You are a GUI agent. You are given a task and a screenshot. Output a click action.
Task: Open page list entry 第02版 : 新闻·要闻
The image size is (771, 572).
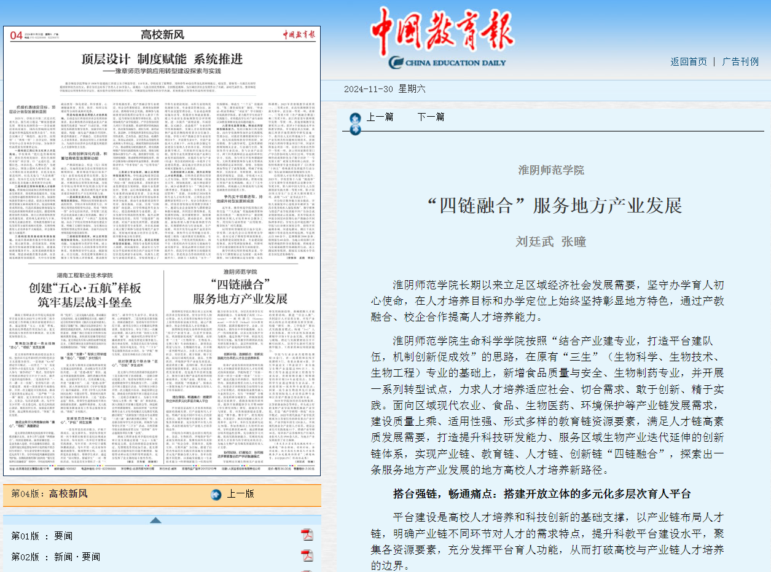(55, 557)
